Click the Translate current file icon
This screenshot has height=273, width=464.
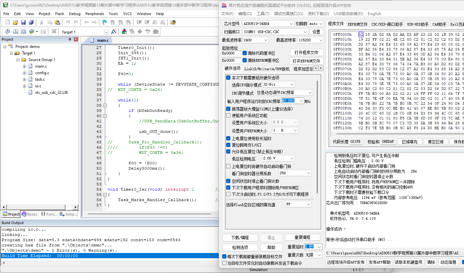[8, 31]
